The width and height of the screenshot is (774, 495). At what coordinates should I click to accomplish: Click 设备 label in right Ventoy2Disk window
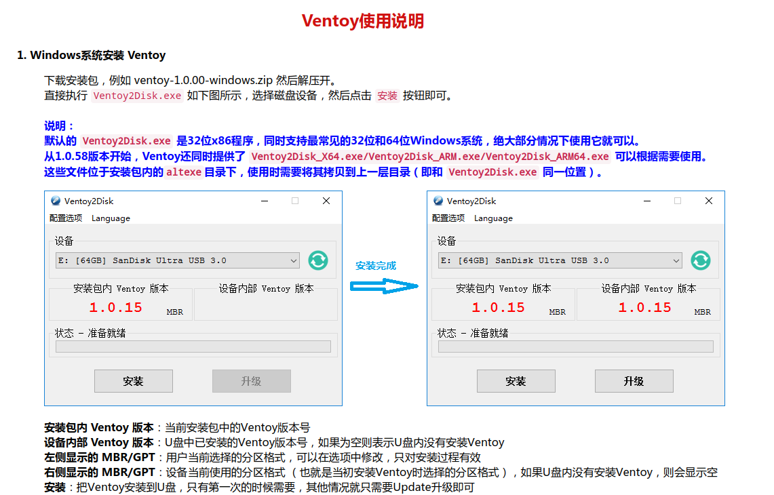[446, 241]
